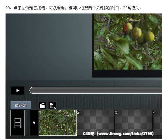Click the black bar beneath the preview image
The height and width of the screenshot is (139, 163).
click(x=127, y=74)
